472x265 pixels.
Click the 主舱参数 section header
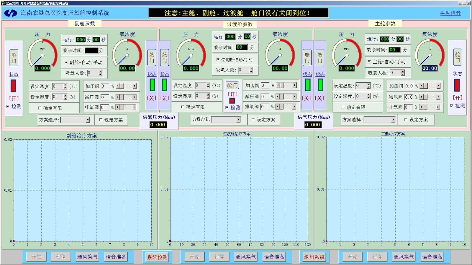tap(385, 24)
